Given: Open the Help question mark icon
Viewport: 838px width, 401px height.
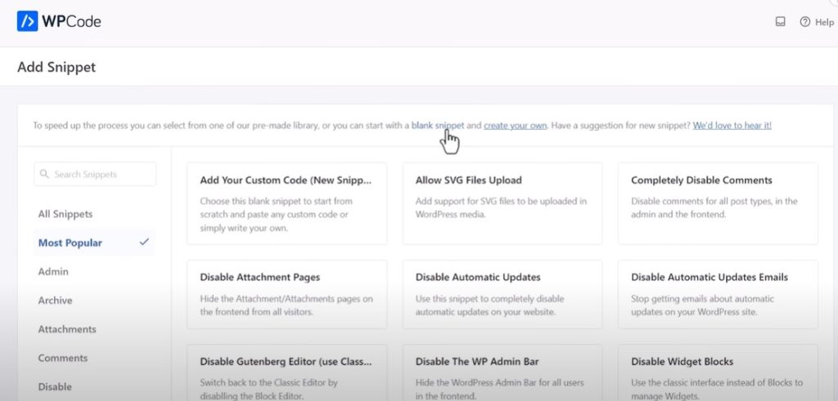Looking at the screenshot, I should click(x=805, y=22).
